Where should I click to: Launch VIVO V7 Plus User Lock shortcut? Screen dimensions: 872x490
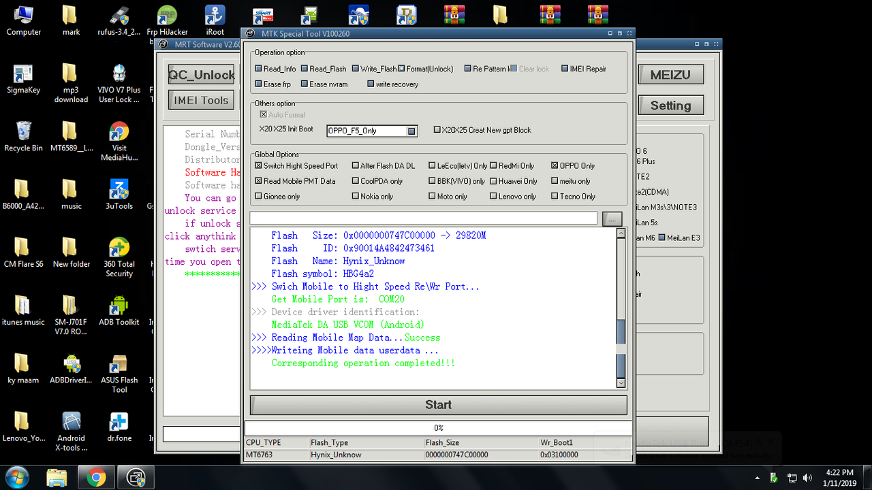click(x=119, y=83)
